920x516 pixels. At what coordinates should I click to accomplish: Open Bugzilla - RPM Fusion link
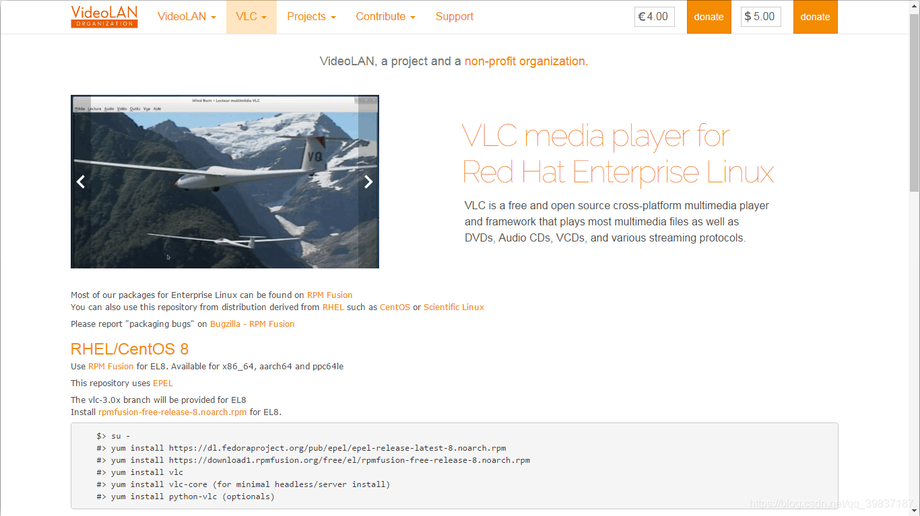tap(252, 324)
